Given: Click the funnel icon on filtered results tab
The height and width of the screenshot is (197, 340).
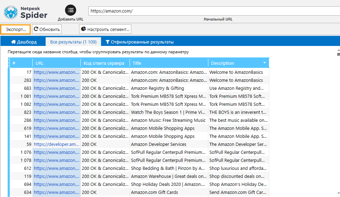Looking at the screenshot, I should click(x=108, y=42).
